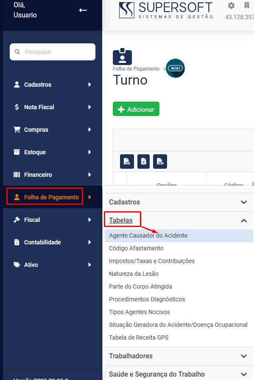Click the company building icon in header
The width and height of the screenshot is (254, 380).
[247, 6]
